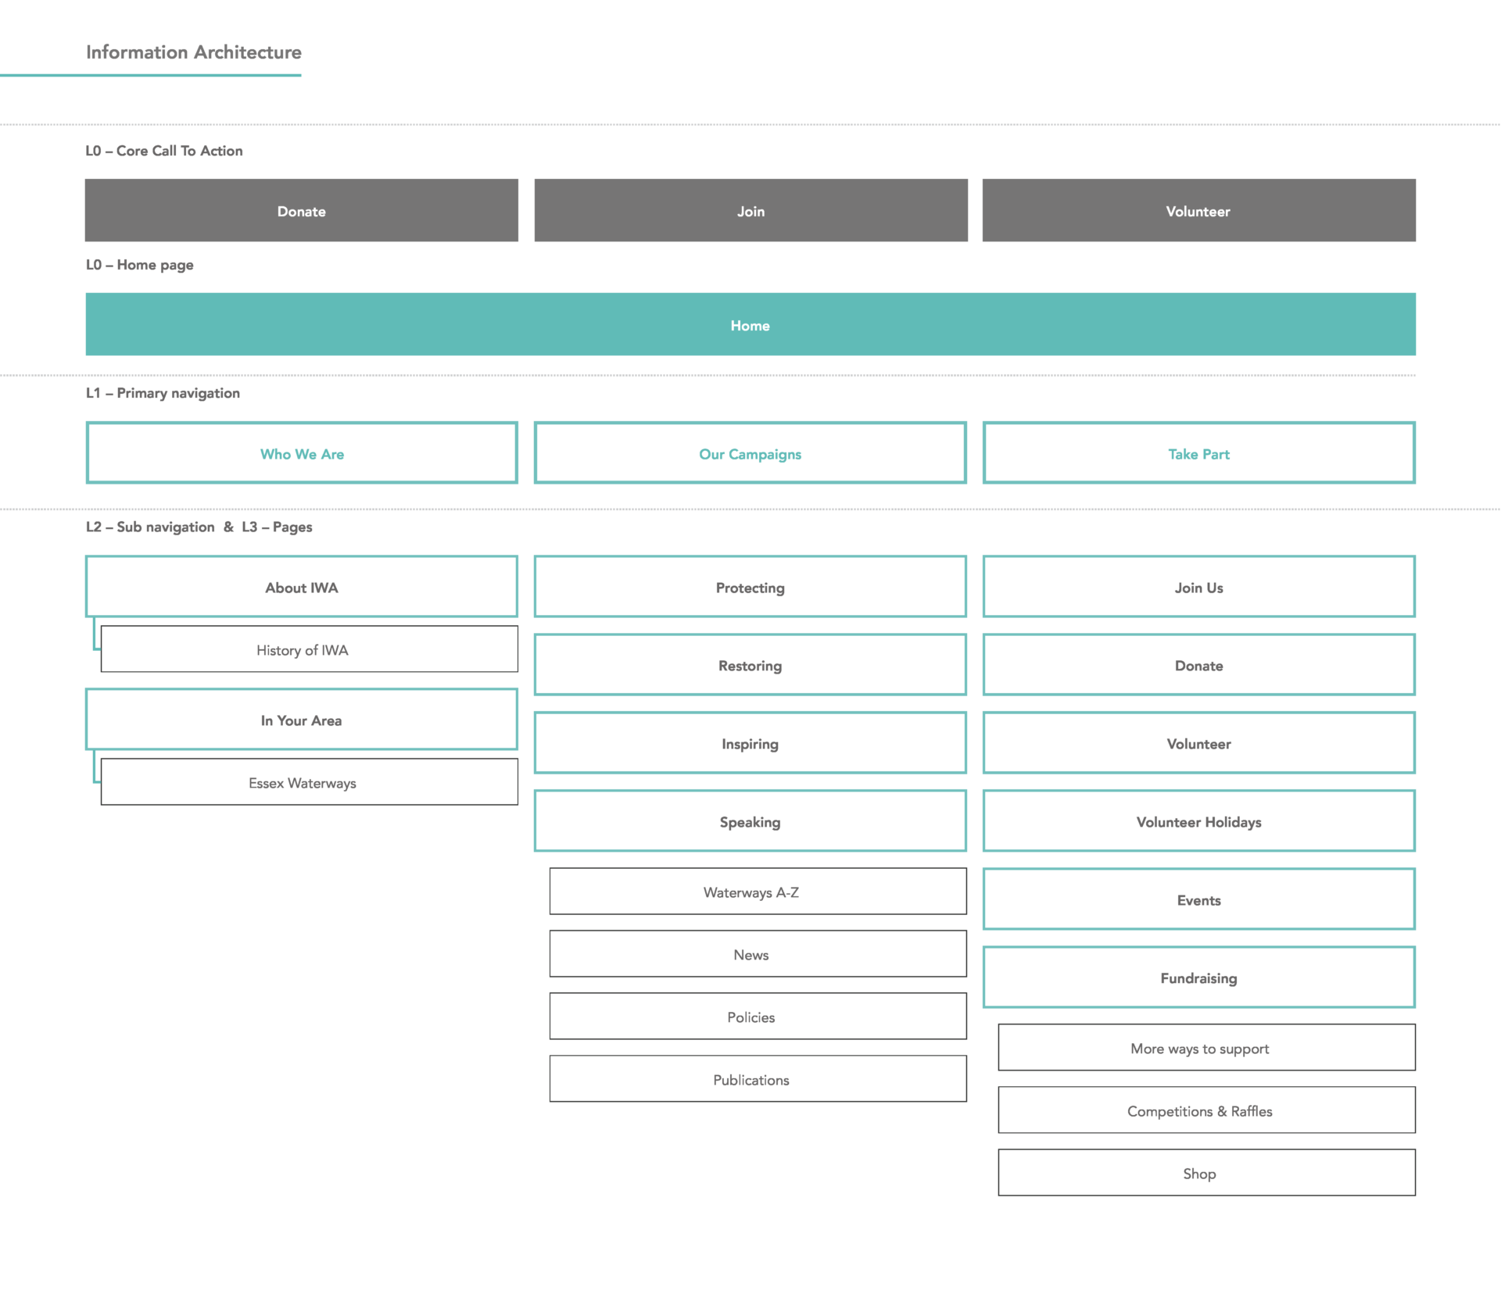
Task: Click the 'L1 – Primary navigation' label
Action: click(x=163, y=393)
